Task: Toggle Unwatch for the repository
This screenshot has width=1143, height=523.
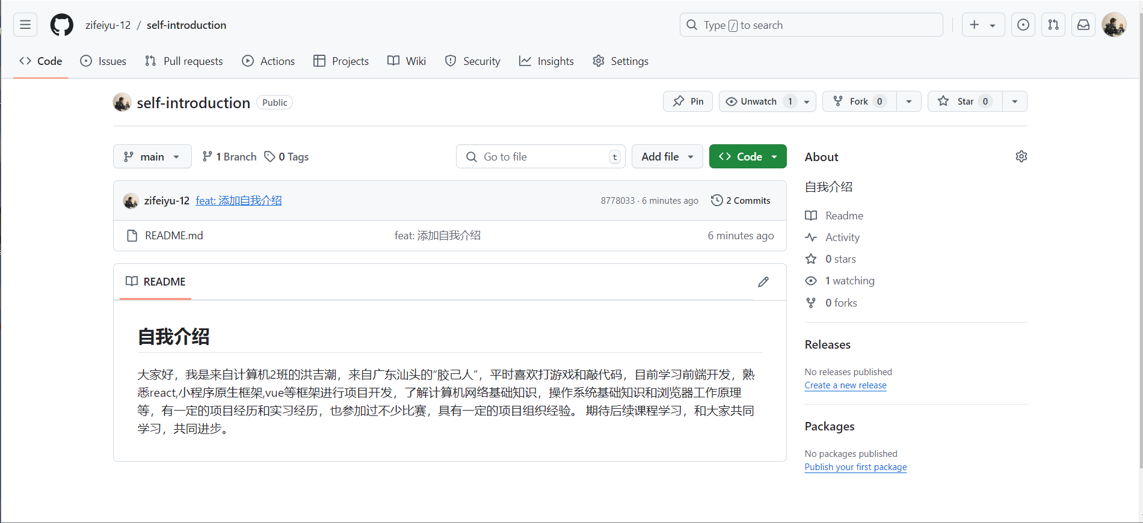Action: point(760,101)
